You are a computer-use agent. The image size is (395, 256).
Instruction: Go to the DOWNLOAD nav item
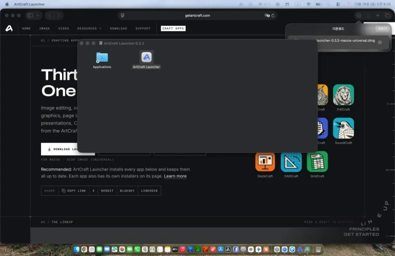point(118,28)
